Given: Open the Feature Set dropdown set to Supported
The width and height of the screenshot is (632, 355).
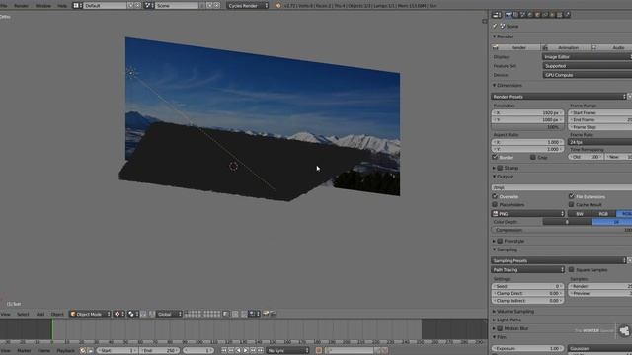Looking at the screenshot, I should (588, 66).
